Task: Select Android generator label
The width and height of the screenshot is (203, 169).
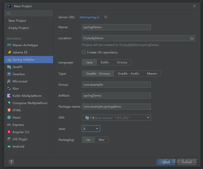Action: point(18,147)
